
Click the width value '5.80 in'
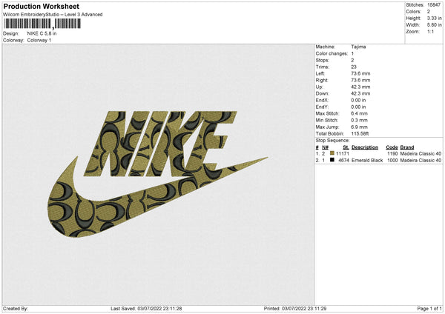click(434, 25)
